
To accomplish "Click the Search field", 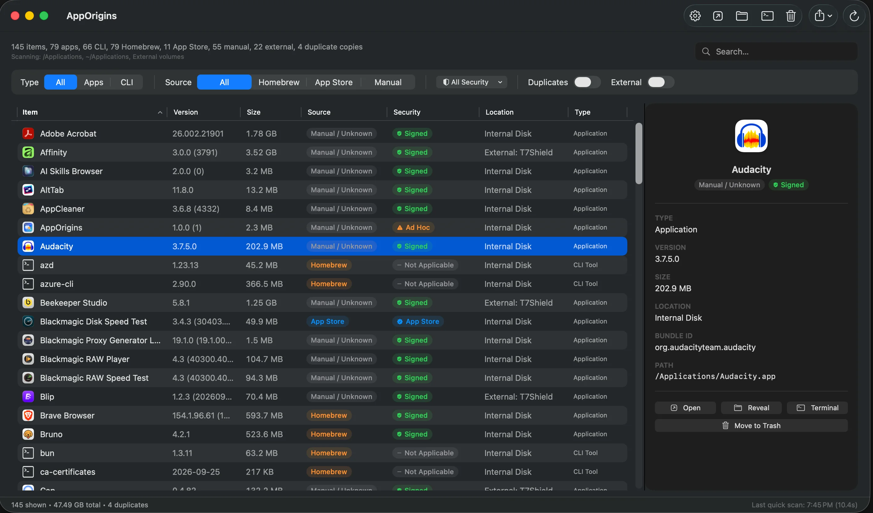I will tap(776, 52).
